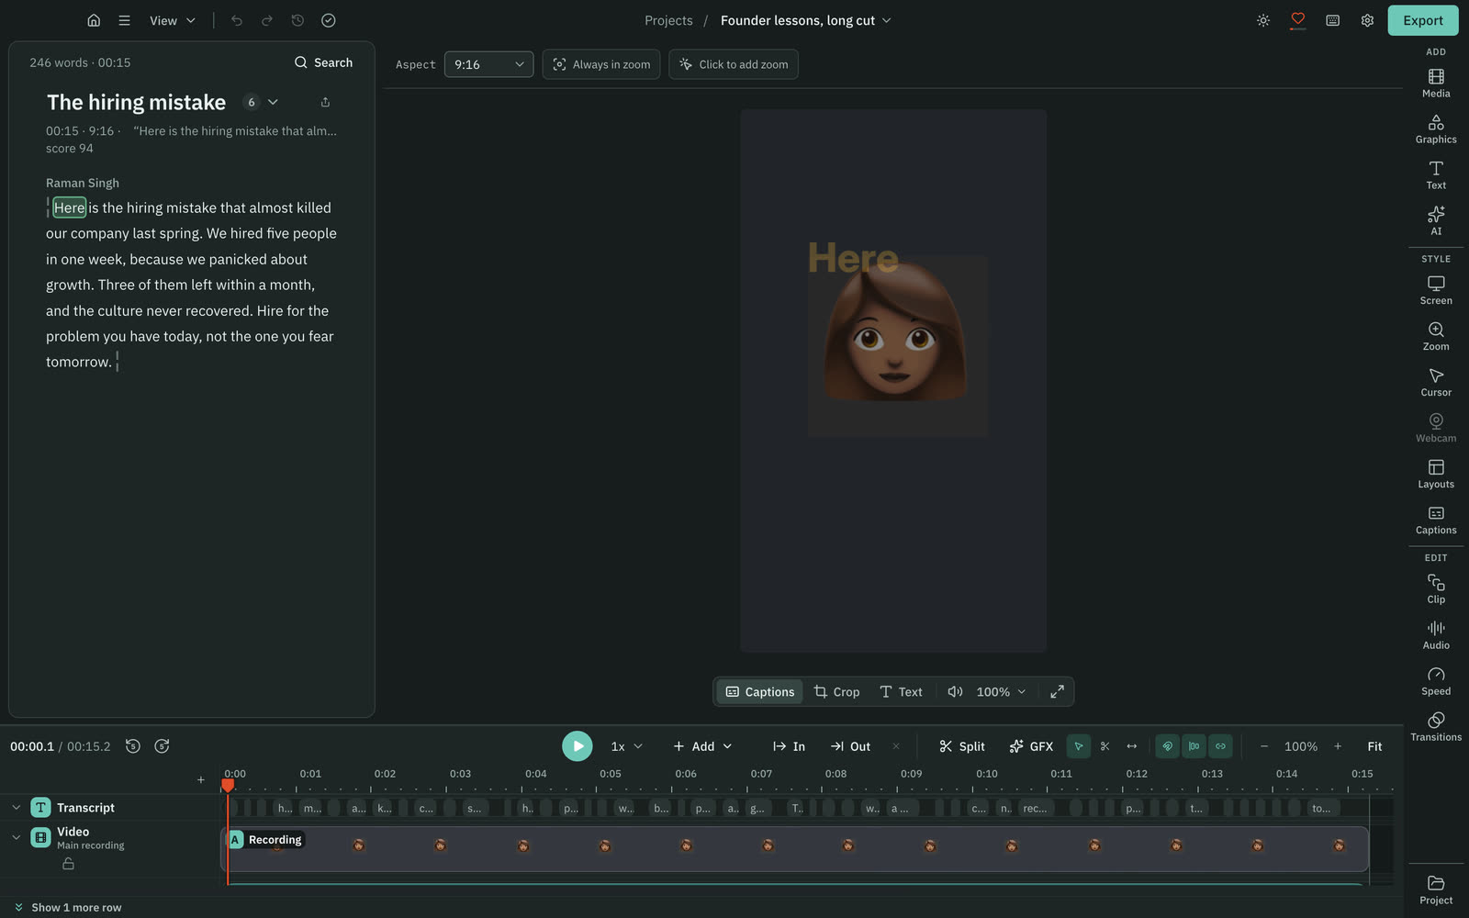Toggle the horizontal arrows stretch tool
This screenshot has width=1469, height=918.
[1132, 746]
